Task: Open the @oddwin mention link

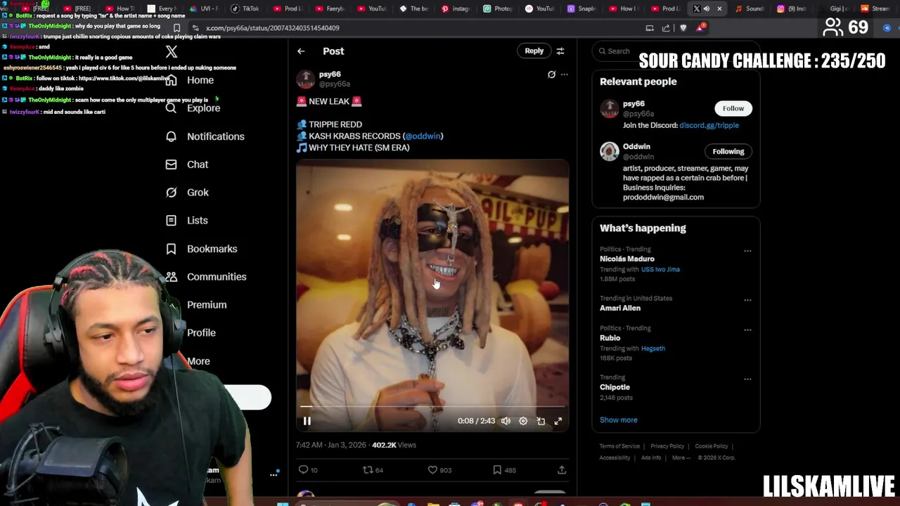Action: (x=423, y=136)
